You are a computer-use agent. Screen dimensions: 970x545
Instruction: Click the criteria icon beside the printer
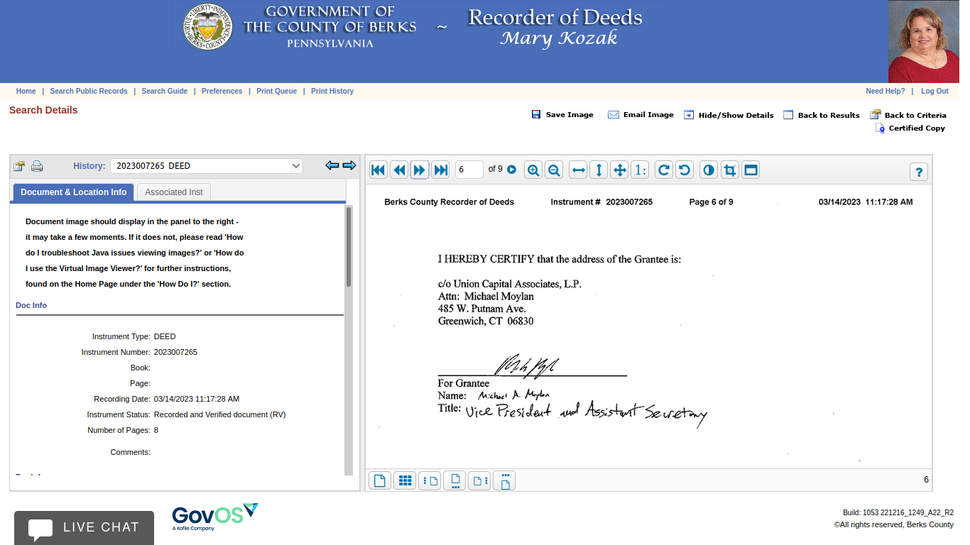coord(19,166)
